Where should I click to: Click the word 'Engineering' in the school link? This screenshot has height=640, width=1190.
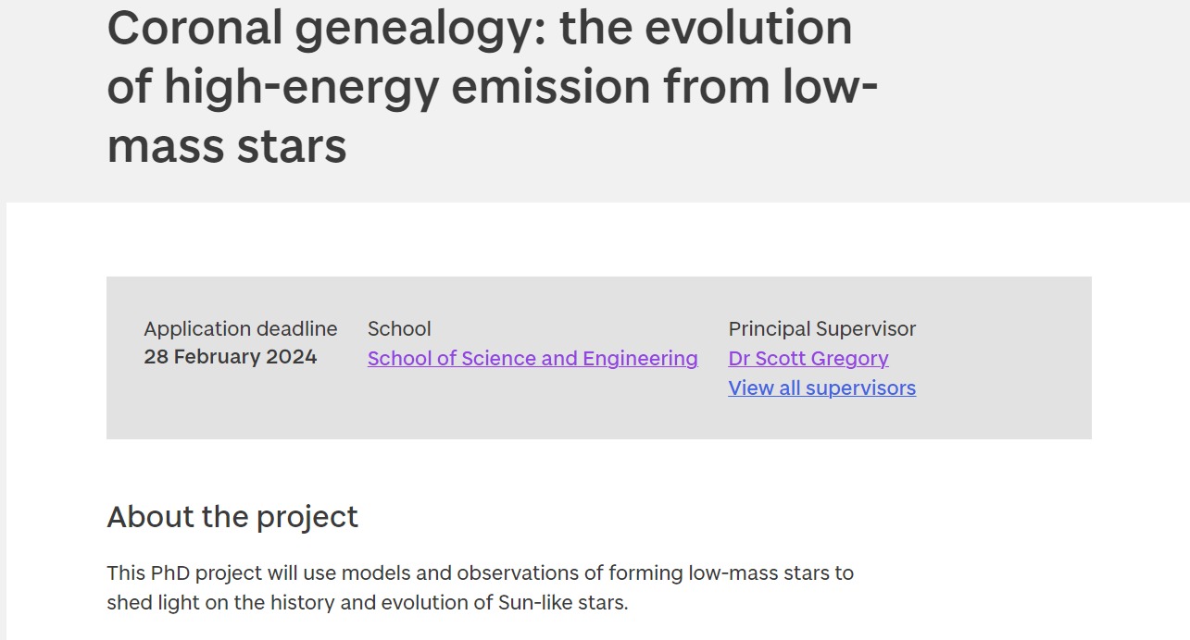pos(640,359)
